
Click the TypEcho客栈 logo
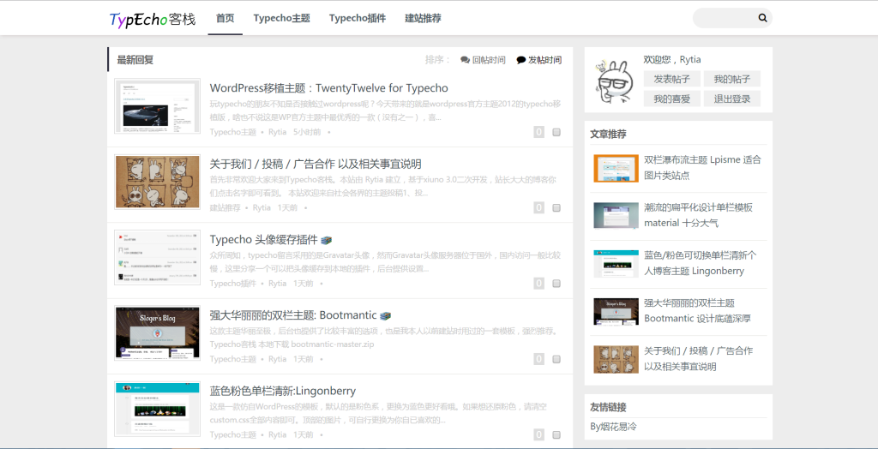[x=153, y=19]
